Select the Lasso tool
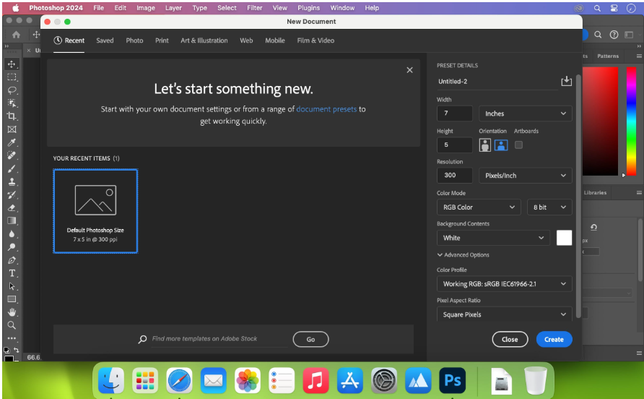 (12, 90)
